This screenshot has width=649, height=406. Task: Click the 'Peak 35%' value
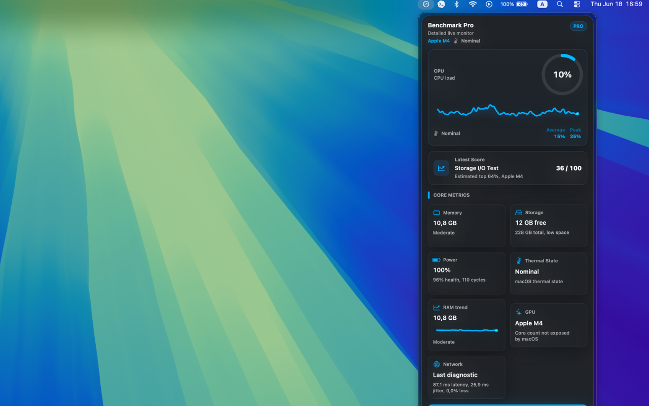point(575,133)
